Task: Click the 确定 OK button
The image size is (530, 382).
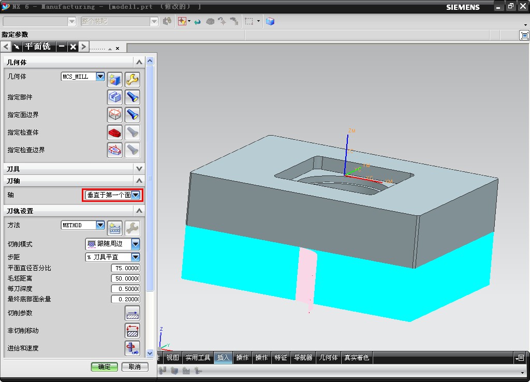Action: [x=104, y=367]
